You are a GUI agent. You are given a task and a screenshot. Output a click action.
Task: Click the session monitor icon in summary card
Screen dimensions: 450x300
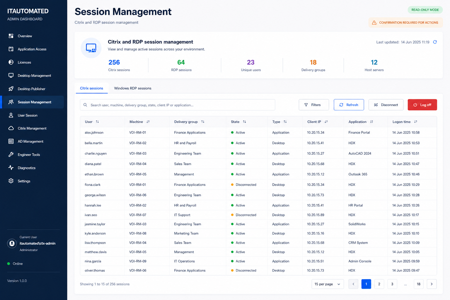(x=91, y=48)
